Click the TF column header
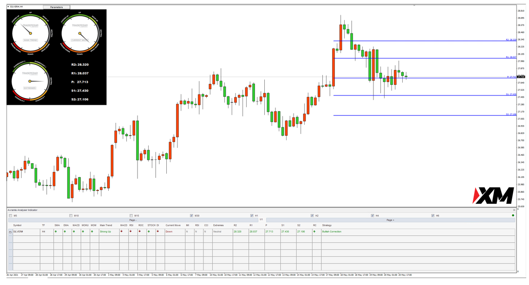Image resolution: width=529 pixels, height=285 pixels. click(x=43, y=225)
